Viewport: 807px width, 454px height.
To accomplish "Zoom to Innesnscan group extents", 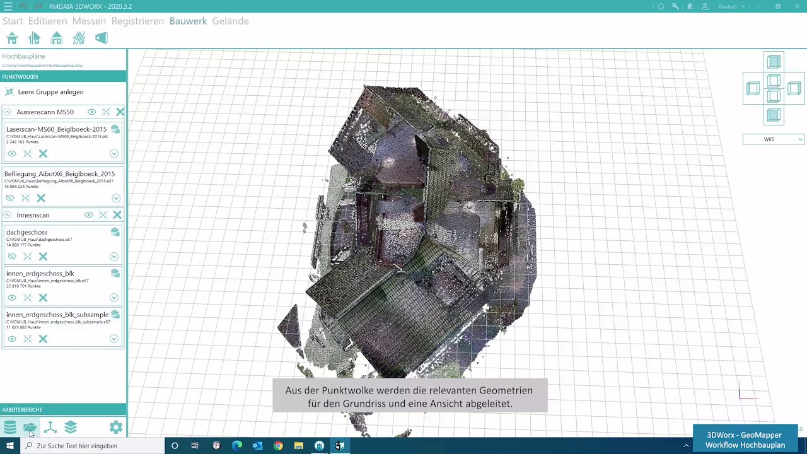I will pyautogui.click(x=103, y=215).
